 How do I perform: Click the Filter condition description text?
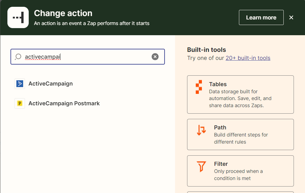(x=239, y=175)
